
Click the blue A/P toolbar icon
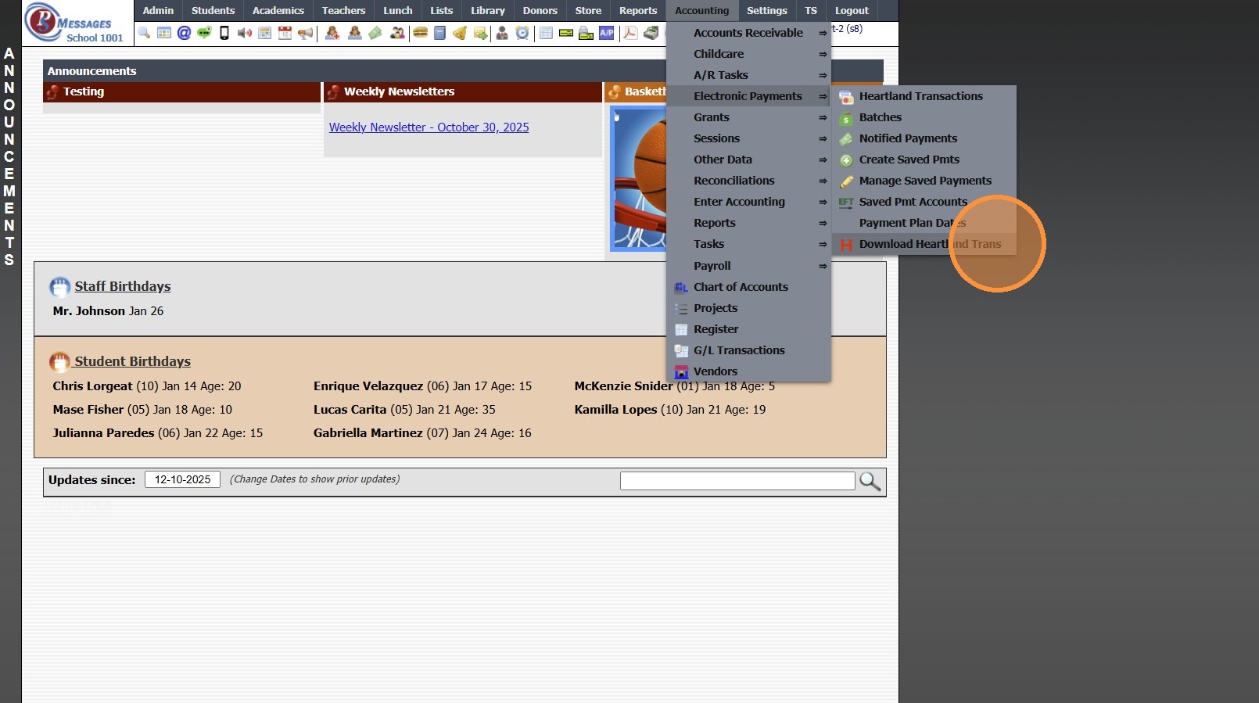point(607,33)
